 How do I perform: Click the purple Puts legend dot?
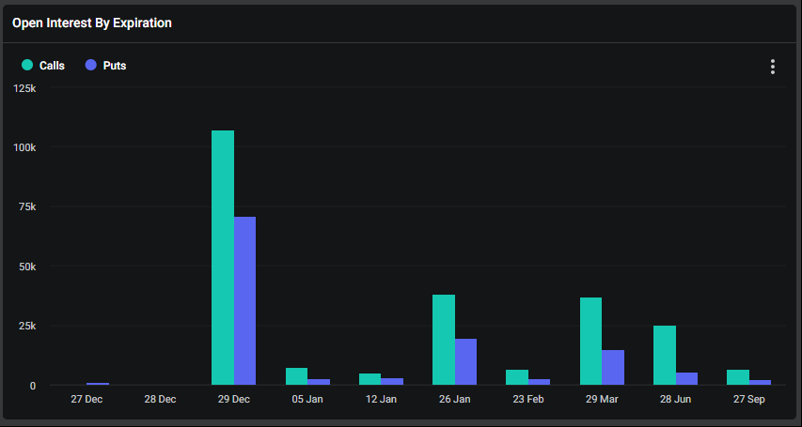coord(91,65)
